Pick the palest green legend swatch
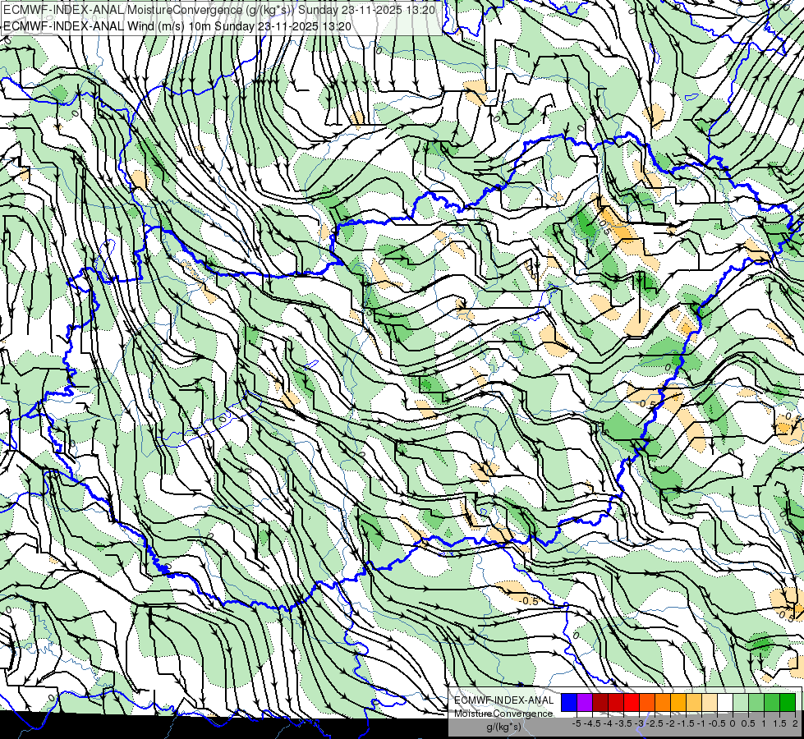This screenshot has height=739, width=804. click(x=741, y=703)
